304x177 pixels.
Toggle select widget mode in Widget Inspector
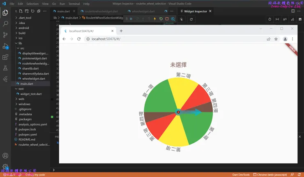[181, 19]
